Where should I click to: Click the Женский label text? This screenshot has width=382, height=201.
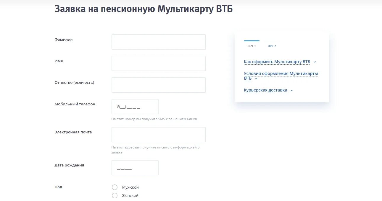click(130, 196)
